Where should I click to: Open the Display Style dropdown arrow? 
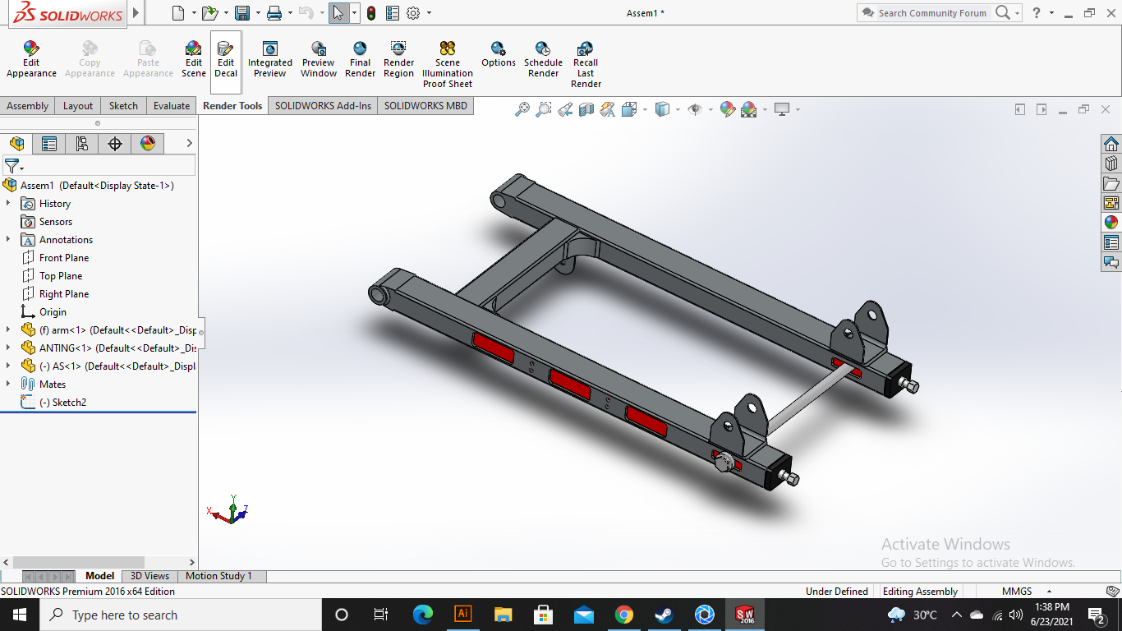pos(678,109)
